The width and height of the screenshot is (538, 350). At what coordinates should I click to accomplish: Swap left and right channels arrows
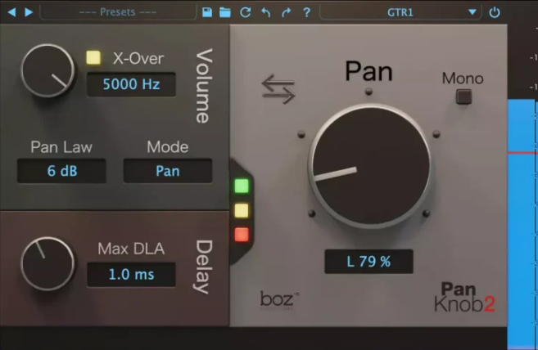[278, 89]
